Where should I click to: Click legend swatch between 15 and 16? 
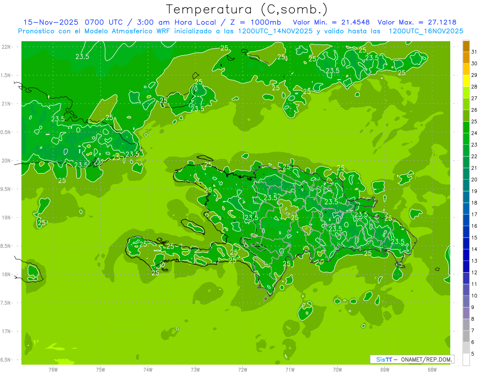pyautogui.click(x=466, y=232)
